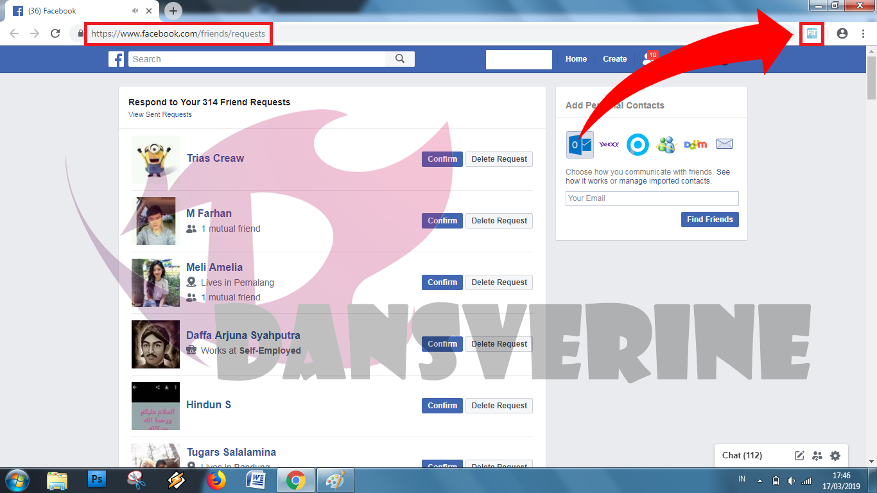The image size is (877, 493).
Task: Click the Facebook Search input field
Action: point(257,59)
